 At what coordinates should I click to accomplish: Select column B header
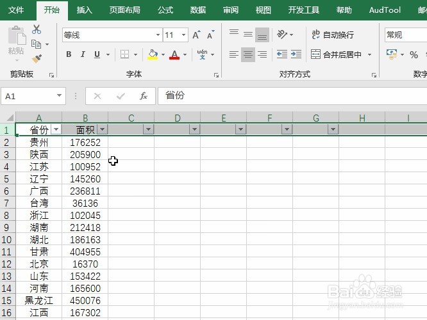[85, 118]
